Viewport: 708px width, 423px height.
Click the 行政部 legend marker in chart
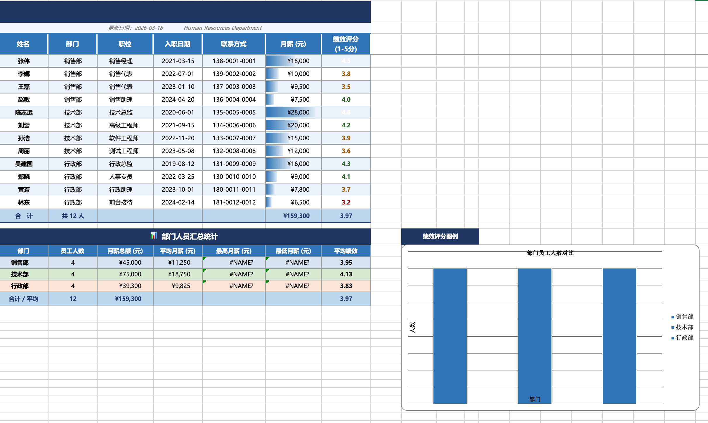(x=673, y=338)
